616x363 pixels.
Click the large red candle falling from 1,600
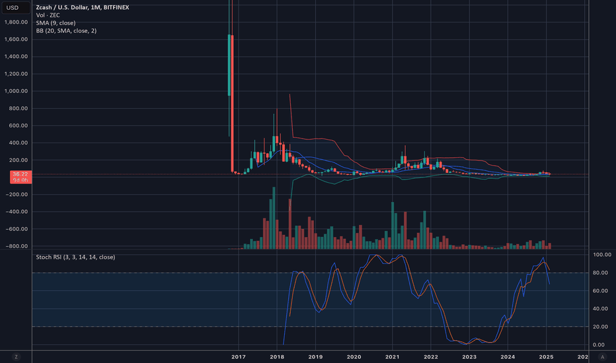[x=232, y=104]
